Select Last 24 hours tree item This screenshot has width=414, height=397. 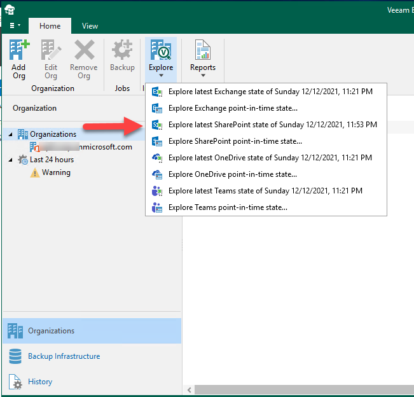tap(52, 160)
